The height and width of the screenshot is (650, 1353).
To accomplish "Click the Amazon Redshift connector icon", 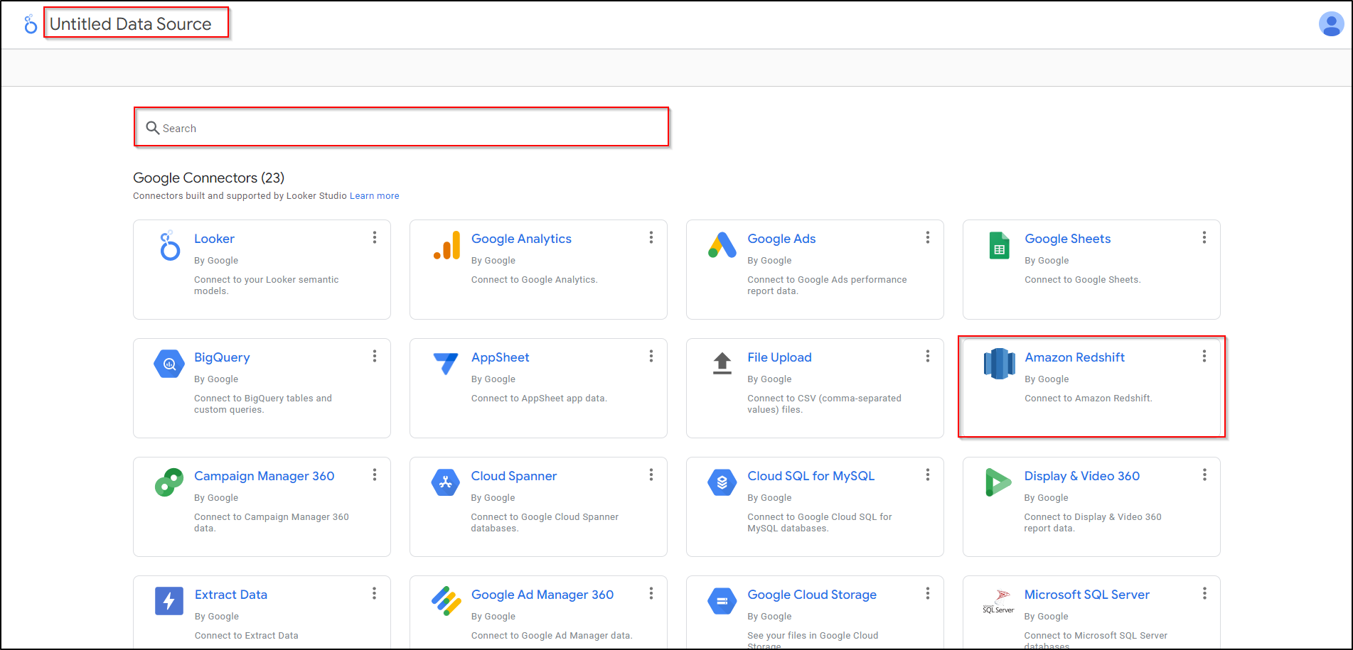I will [999, 364].
